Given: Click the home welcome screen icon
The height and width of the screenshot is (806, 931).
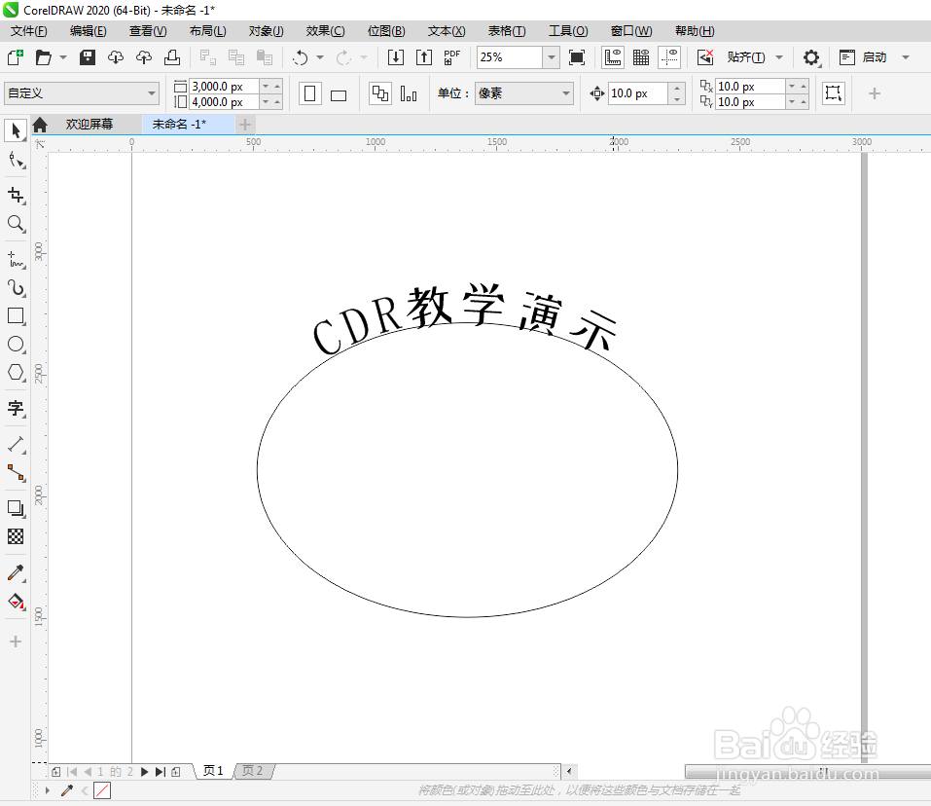Looking at the screenshot, I should pyautogui.click(x=40, y=125).
